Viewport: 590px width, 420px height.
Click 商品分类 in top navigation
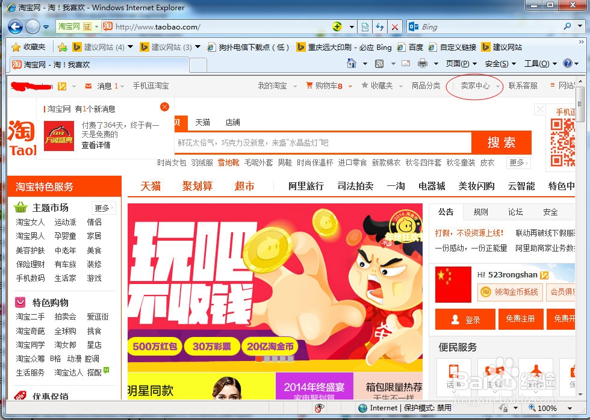pyautogui.click(x=426, y=85)
